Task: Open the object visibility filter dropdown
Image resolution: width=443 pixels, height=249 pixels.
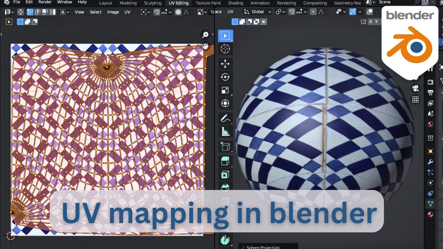Action: pos(341,12)
